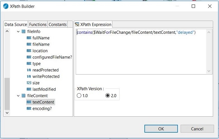Collapse the fileInfo tree node

pyautogui.click(x=18, y=31)
